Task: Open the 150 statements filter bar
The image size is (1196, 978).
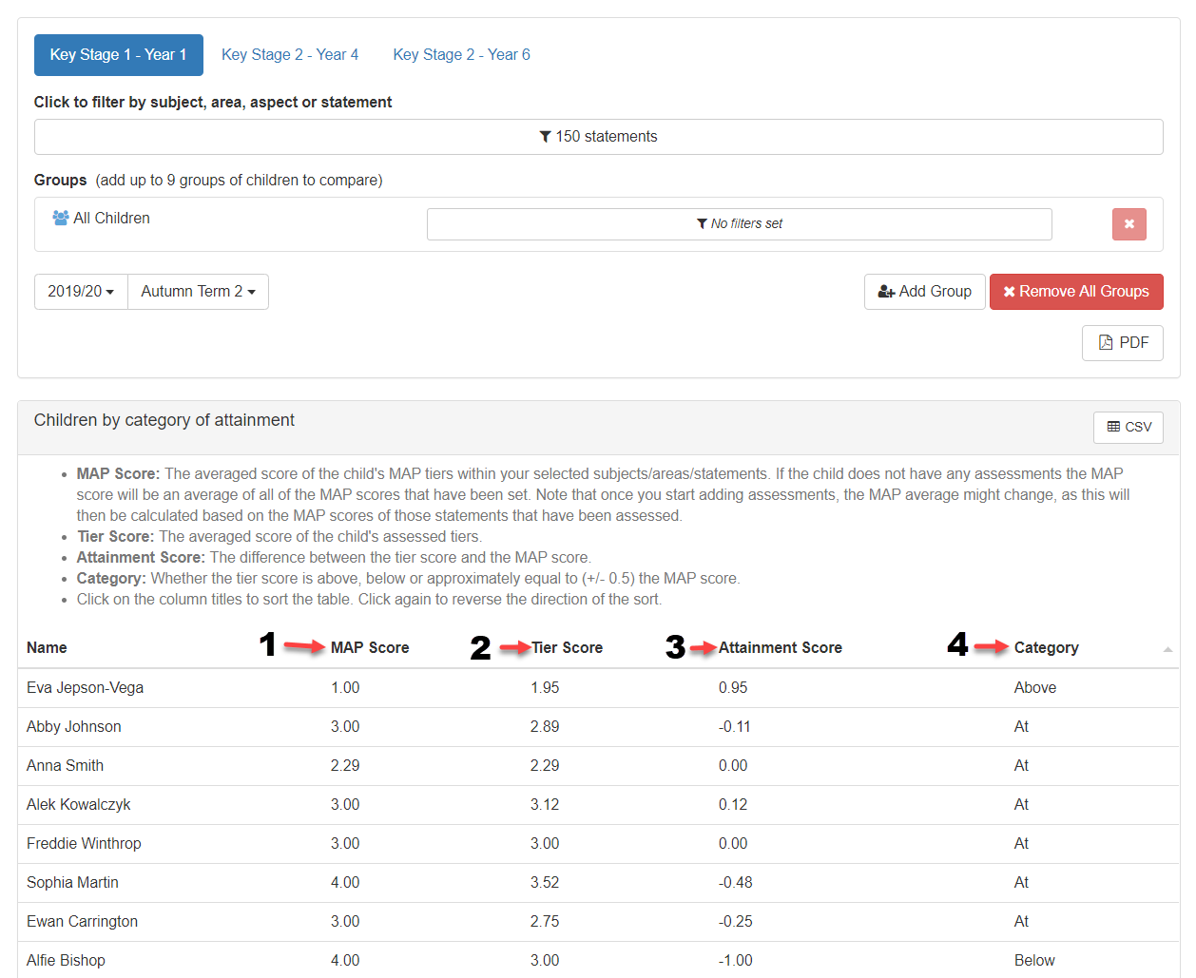Action: point(599,137)
